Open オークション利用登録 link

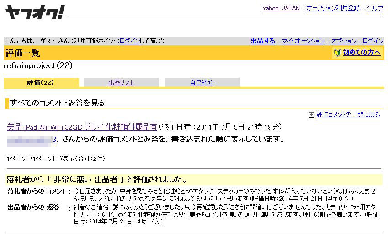point(333,8)
